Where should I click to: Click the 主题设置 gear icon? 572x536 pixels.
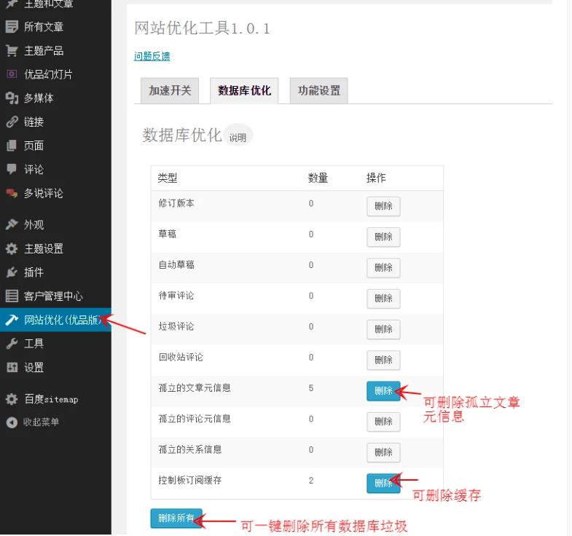point(11,248)
